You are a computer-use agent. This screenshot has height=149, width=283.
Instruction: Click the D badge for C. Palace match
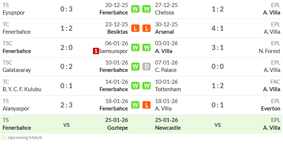click(x=147, y=67)
